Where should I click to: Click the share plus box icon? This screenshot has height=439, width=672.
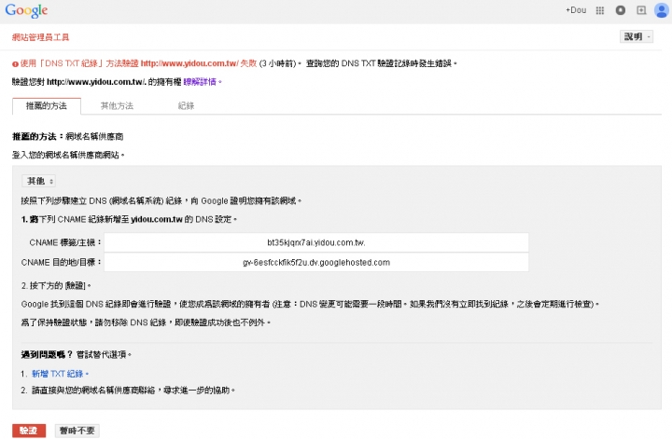click(x=641, y=10)
